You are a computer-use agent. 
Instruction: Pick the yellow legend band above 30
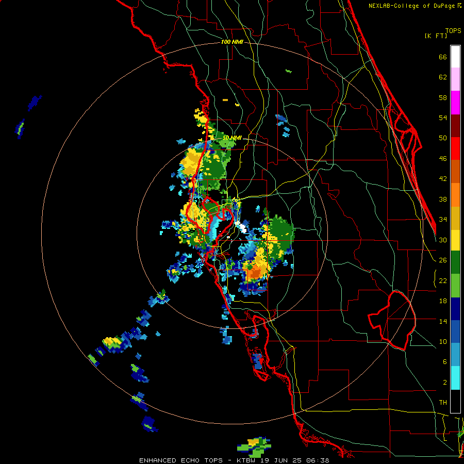[x=455, y=240]
